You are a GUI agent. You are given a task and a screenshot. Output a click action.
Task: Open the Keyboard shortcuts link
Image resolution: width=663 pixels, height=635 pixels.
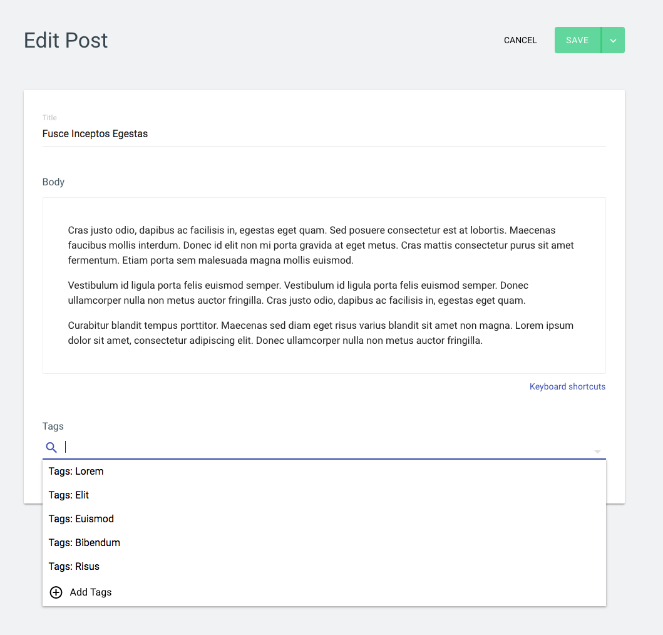(567, 386)
